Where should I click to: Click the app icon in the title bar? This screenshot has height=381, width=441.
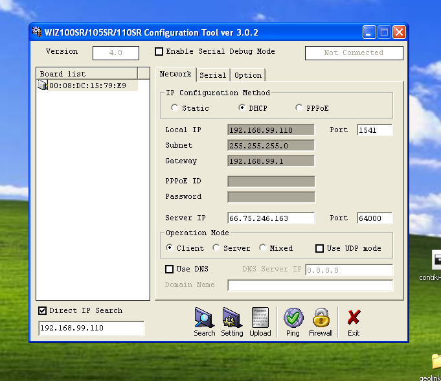(x=36, y=32)
